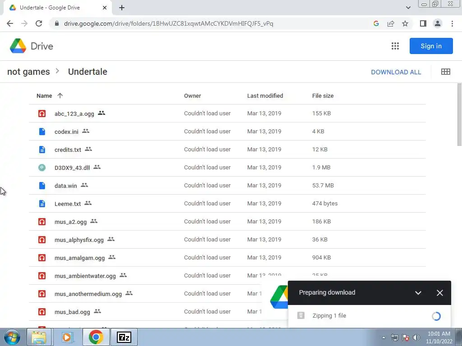Click the audio icon for abc_123_a.ogg
The height and width of the screenshot is (346, 462).
coord(42,113)
